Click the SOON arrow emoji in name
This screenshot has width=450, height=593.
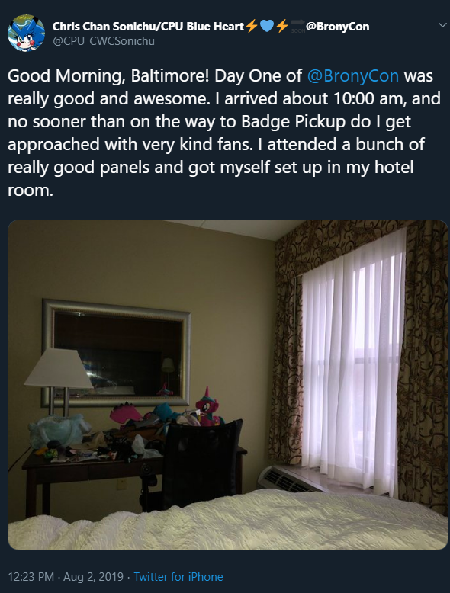(x=298, y=26)
